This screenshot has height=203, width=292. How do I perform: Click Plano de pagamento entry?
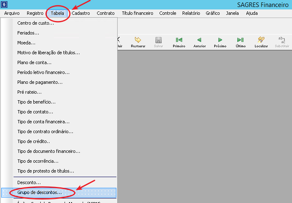[40, 82]
